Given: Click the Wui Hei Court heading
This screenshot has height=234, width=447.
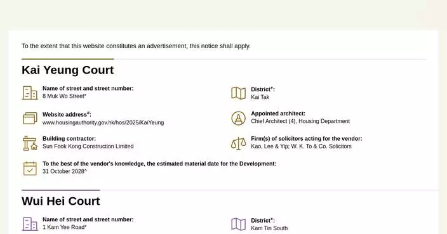Looking at the screenshot, I should point(61,201).
